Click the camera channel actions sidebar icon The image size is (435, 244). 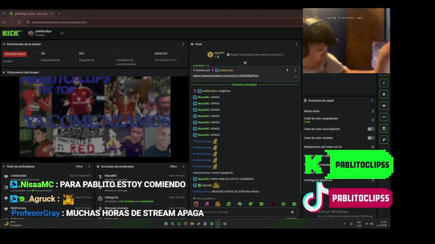(x=384, y=128)
